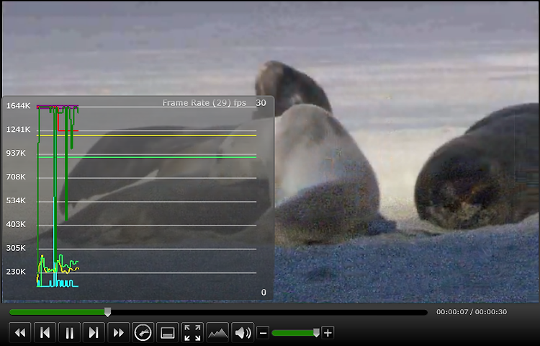This screenshot has height=346, width=540.
Task: Click the 00:00:07 / 00:00:30 time display
Action: 472,312
